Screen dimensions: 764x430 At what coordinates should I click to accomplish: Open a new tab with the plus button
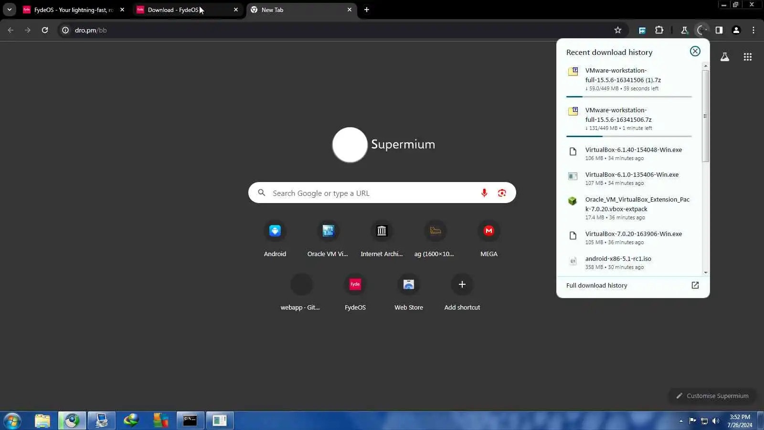coord(367,10)
